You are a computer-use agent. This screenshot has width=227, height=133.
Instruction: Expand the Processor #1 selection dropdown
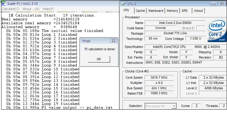pyautogui.click(x=174, y=106)
